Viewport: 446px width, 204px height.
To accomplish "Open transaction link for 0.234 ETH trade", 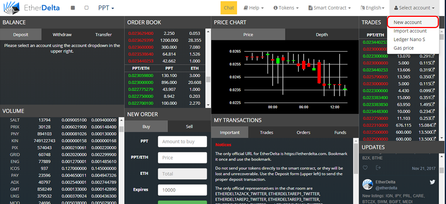I will pyautogui.click(x=433, y=112).
